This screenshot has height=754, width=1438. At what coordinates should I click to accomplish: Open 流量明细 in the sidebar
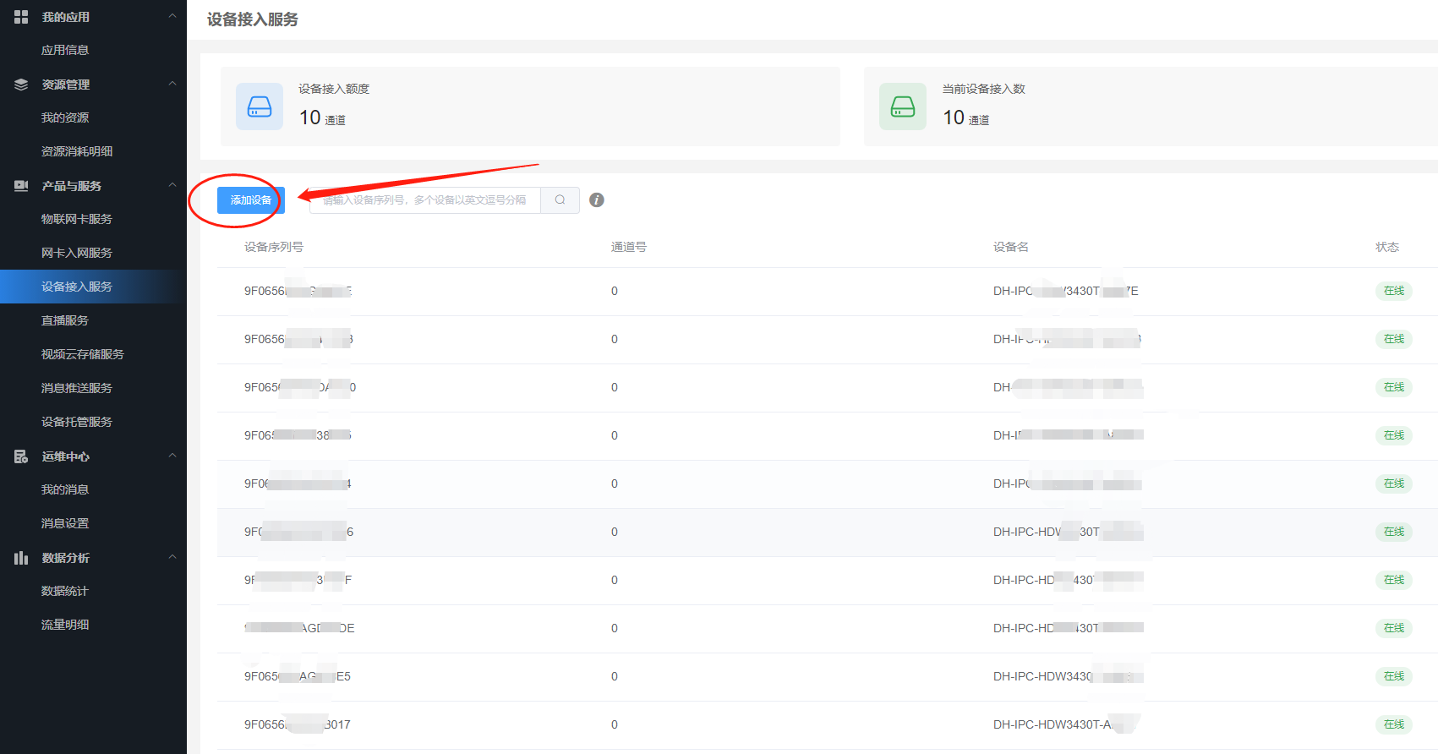[x=65, y=625]
